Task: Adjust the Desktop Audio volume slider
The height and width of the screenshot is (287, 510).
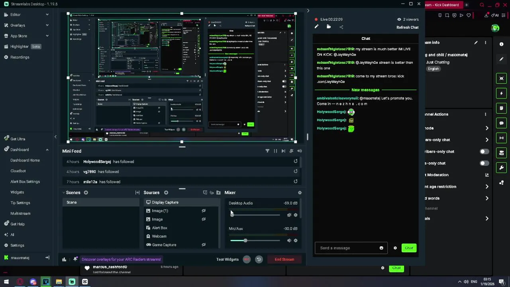Action: [255, 215]
